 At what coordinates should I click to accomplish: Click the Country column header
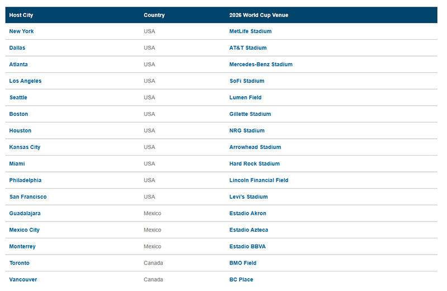coord(154,15)
